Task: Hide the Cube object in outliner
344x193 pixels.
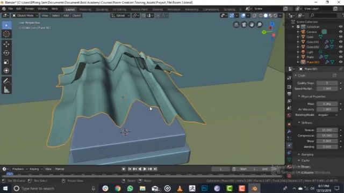Action: coord(340,37)
